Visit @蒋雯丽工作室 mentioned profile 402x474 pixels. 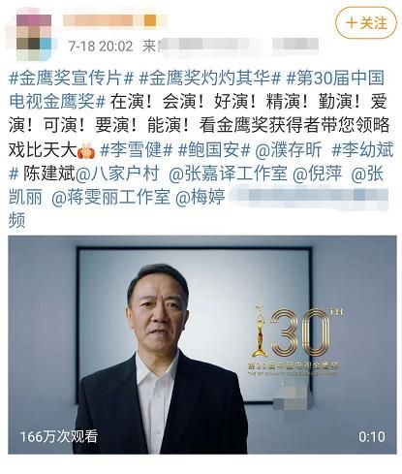coord(110,198)
